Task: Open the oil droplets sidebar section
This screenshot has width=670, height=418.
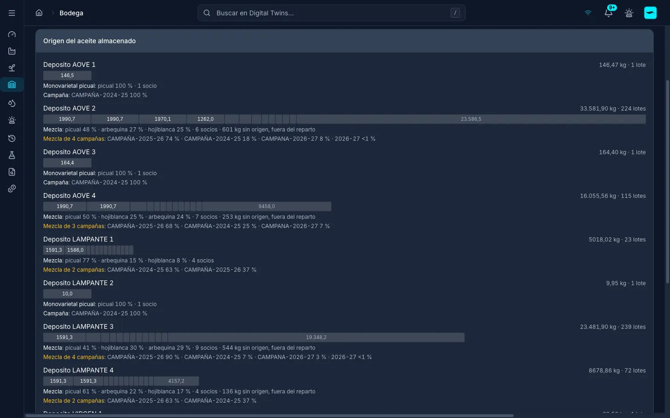Action: [12, 103]
